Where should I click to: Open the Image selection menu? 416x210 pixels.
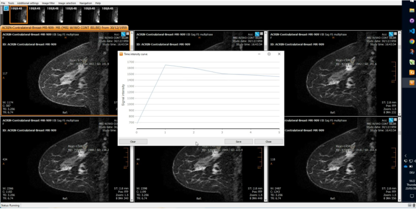(67, 3)
